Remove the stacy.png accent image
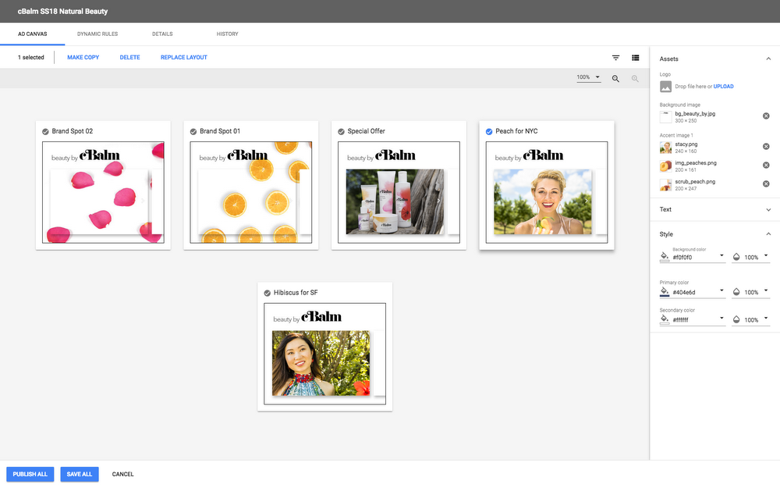780x488 pixels. click(x=766, y=147)
